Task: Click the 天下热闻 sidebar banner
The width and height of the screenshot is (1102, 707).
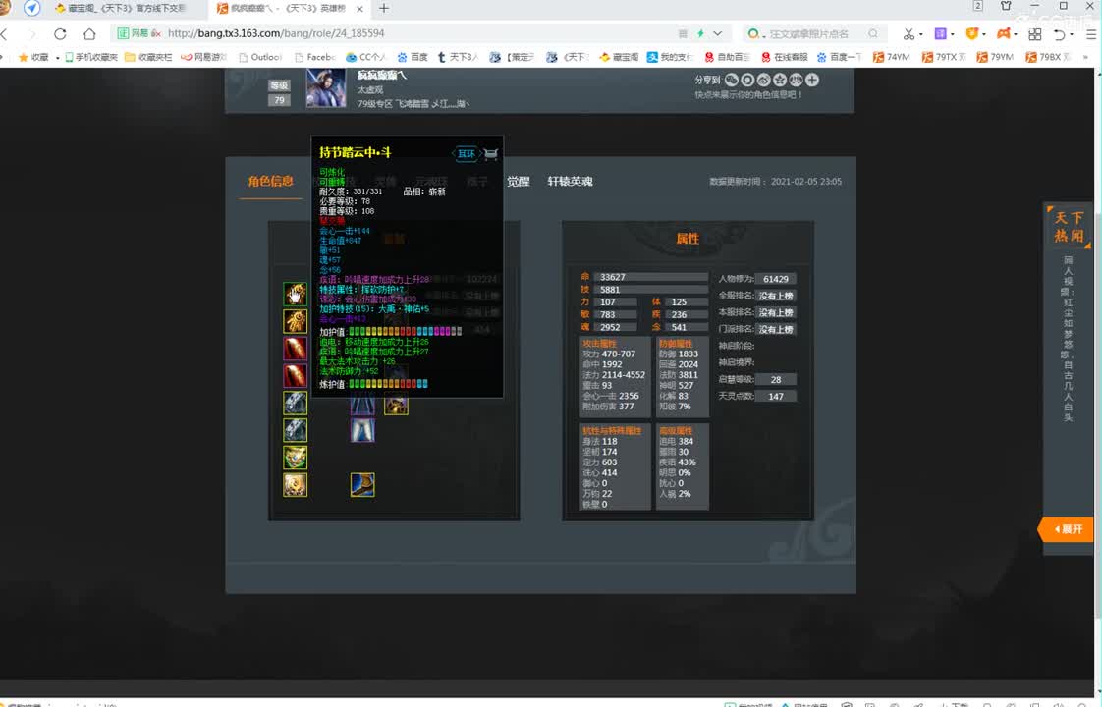Action: pos(1069,227)
